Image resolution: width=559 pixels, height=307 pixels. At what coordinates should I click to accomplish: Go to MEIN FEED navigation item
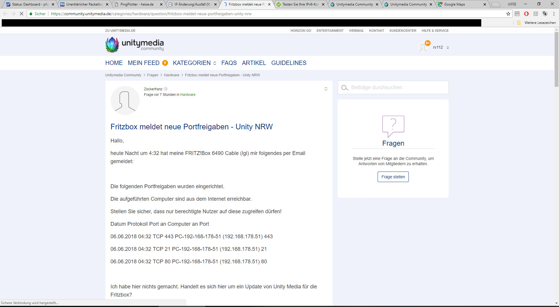pyautogui.click(x=144, y=63)
